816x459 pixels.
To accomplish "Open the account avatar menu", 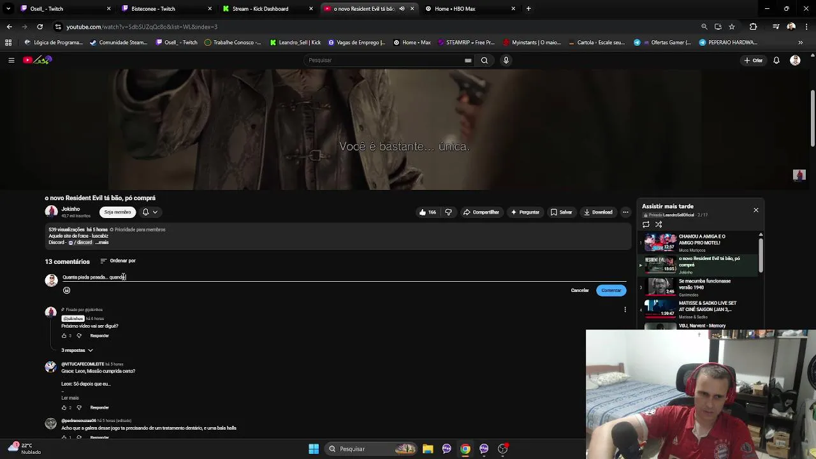I will pos(795,61).
